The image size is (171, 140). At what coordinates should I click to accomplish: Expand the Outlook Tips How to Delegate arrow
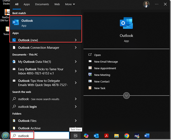coord(76,83)
